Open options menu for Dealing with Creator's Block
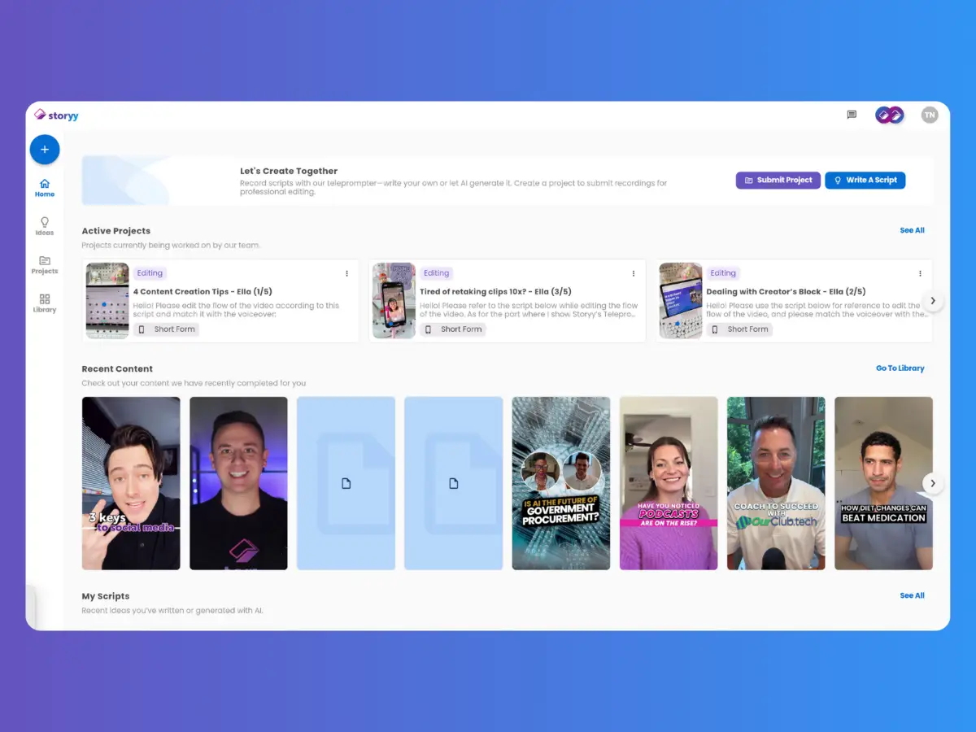 920,273
